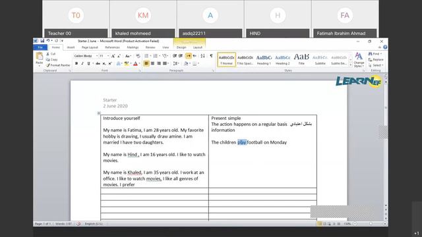Screen dimensions: 422x237
Task: Apply subscript formatting
Action: pos(104,64)
